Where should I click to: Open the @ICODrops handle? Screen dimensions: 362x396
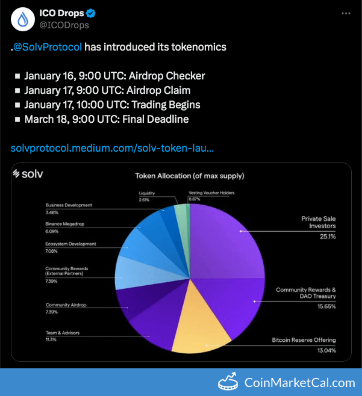point(64,25)
